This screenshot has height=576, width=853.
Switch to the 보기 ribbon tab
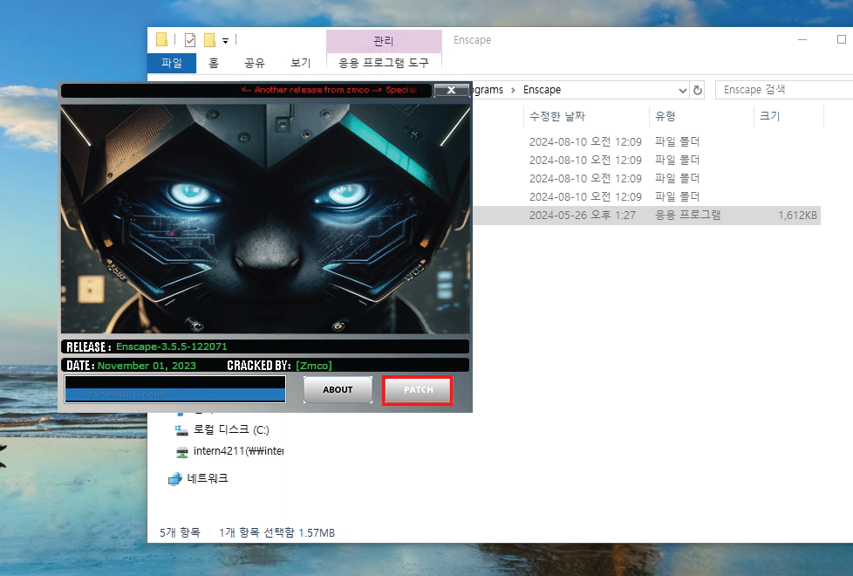pos(300,63)
